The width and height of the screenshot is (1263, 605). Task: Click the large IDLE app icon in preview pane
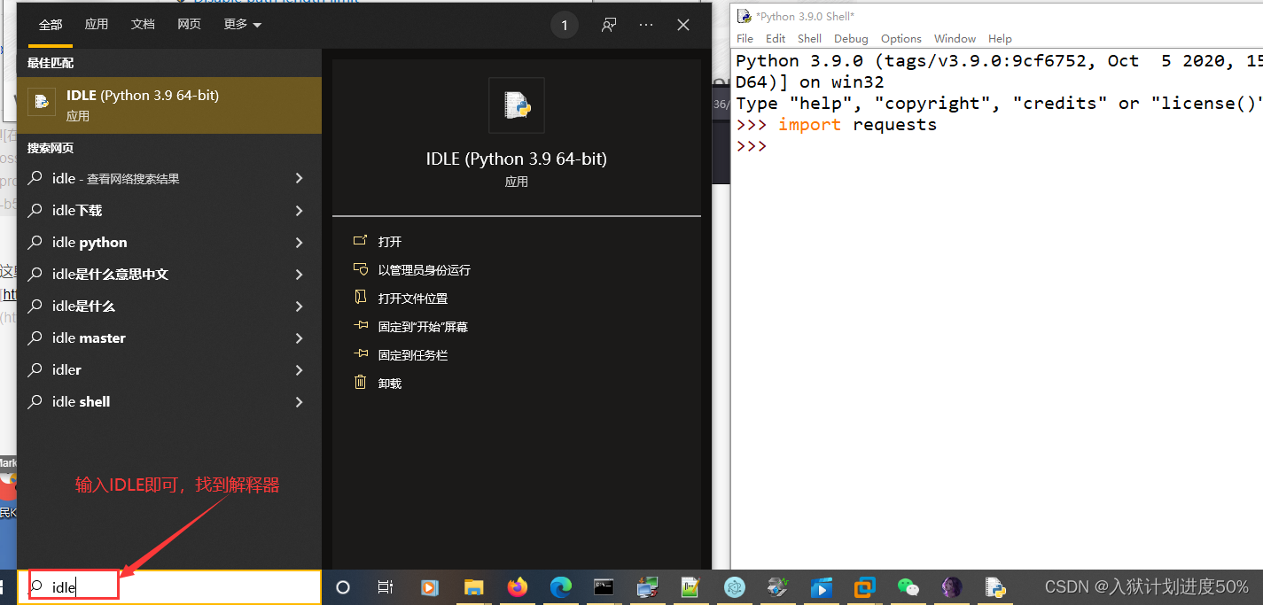[x=517, y=105]
